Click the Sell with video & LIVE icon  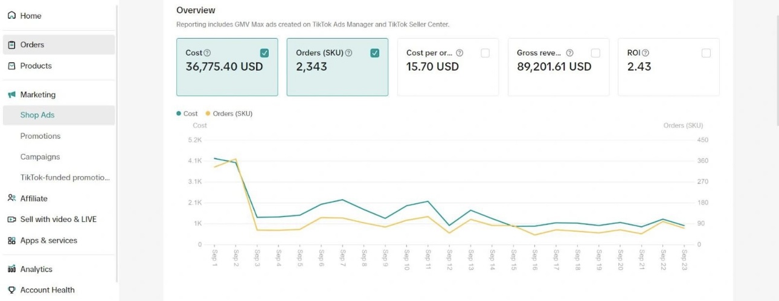click(11, 220)
